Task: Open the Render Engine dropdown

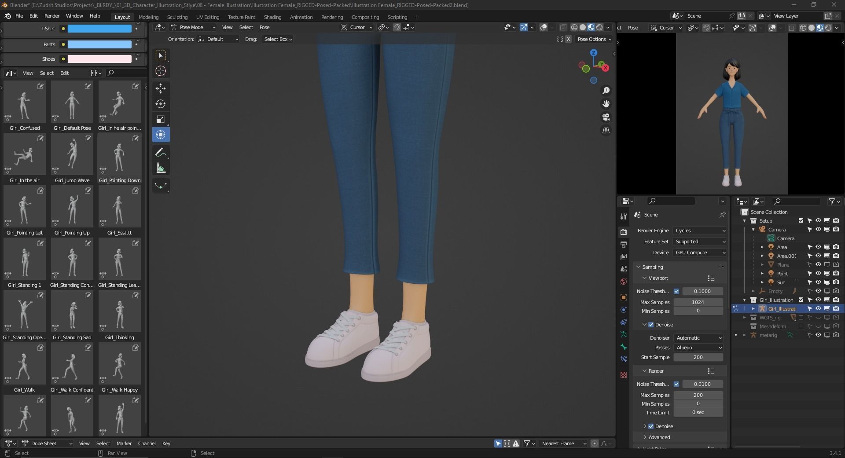Action: (x=700, y=231)
